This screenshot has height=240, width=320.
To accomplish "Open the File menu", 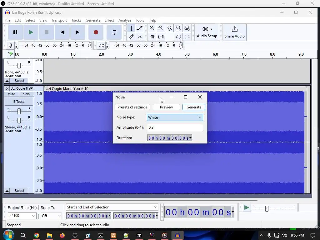I will 7,20.
